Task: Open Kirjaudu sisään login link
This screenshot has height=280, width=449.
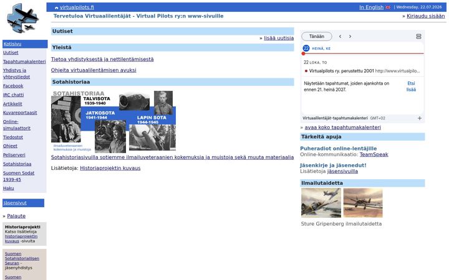Action: 425,16
